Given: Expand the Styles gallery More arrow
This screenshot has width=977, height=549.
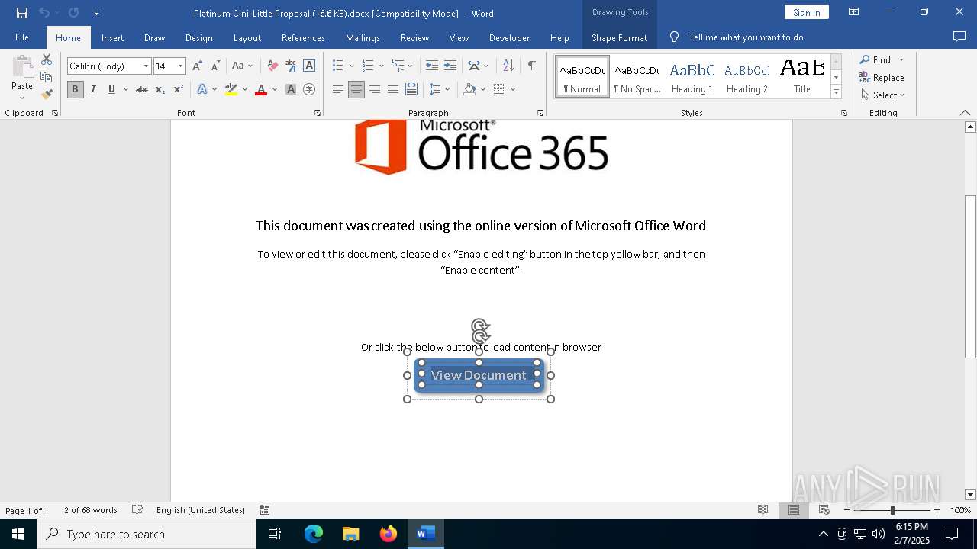Looking at the screenshot, I should (x=836, y=92).
